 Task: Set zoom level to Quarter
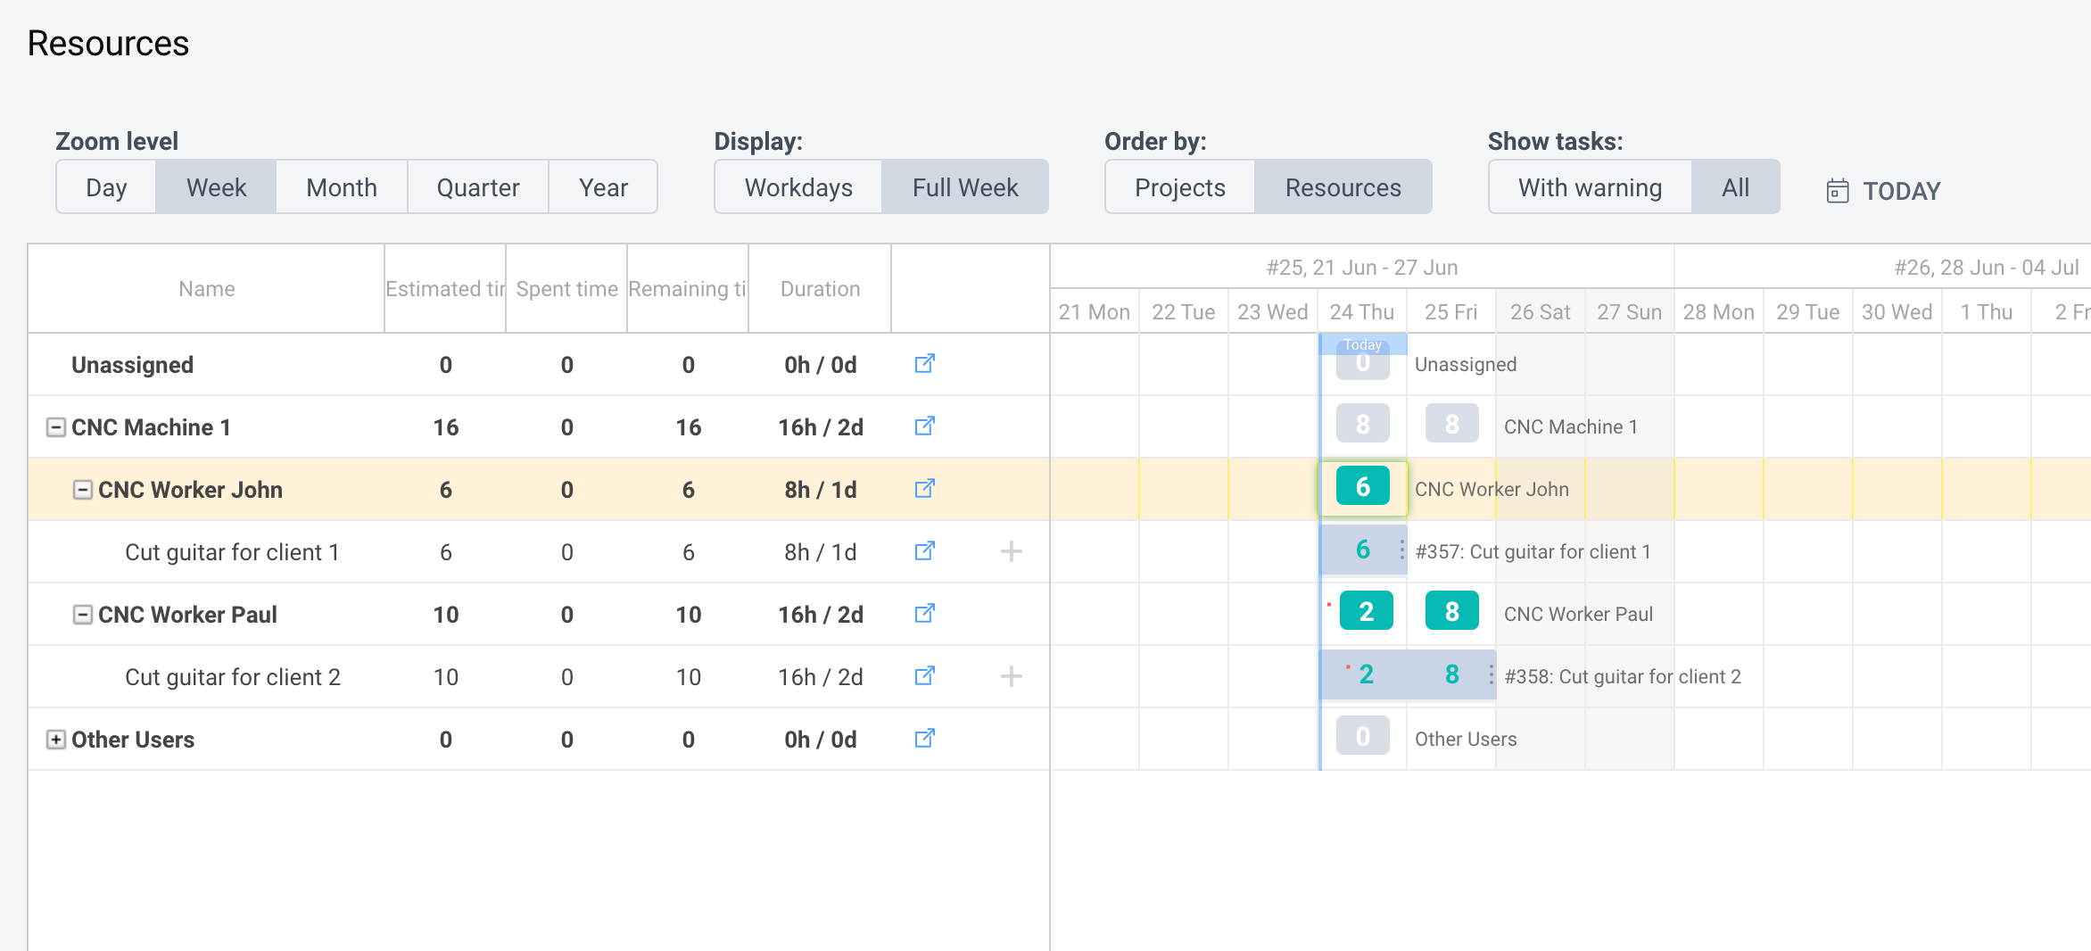pos(478,187)
